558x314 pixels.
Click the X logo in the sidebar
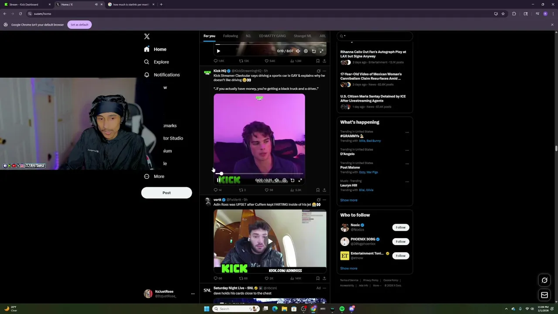pyautogui.click(x=147, y=37)
